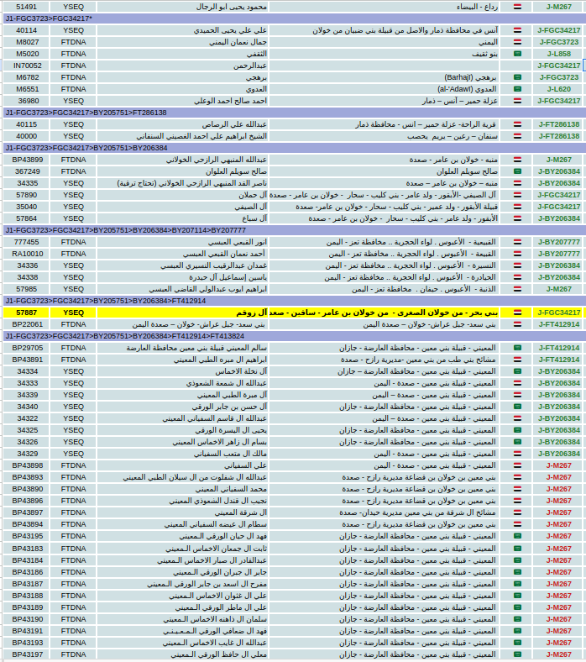The width and height of the screenshot is (586, 662).
Task: Click the Saudi flag in row 34334
Action: pyautogui.click(x=517, y=371)
